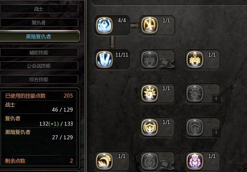Open the 辅助技能 category
The image size is (247, 172).
click(x=39, y=52)
